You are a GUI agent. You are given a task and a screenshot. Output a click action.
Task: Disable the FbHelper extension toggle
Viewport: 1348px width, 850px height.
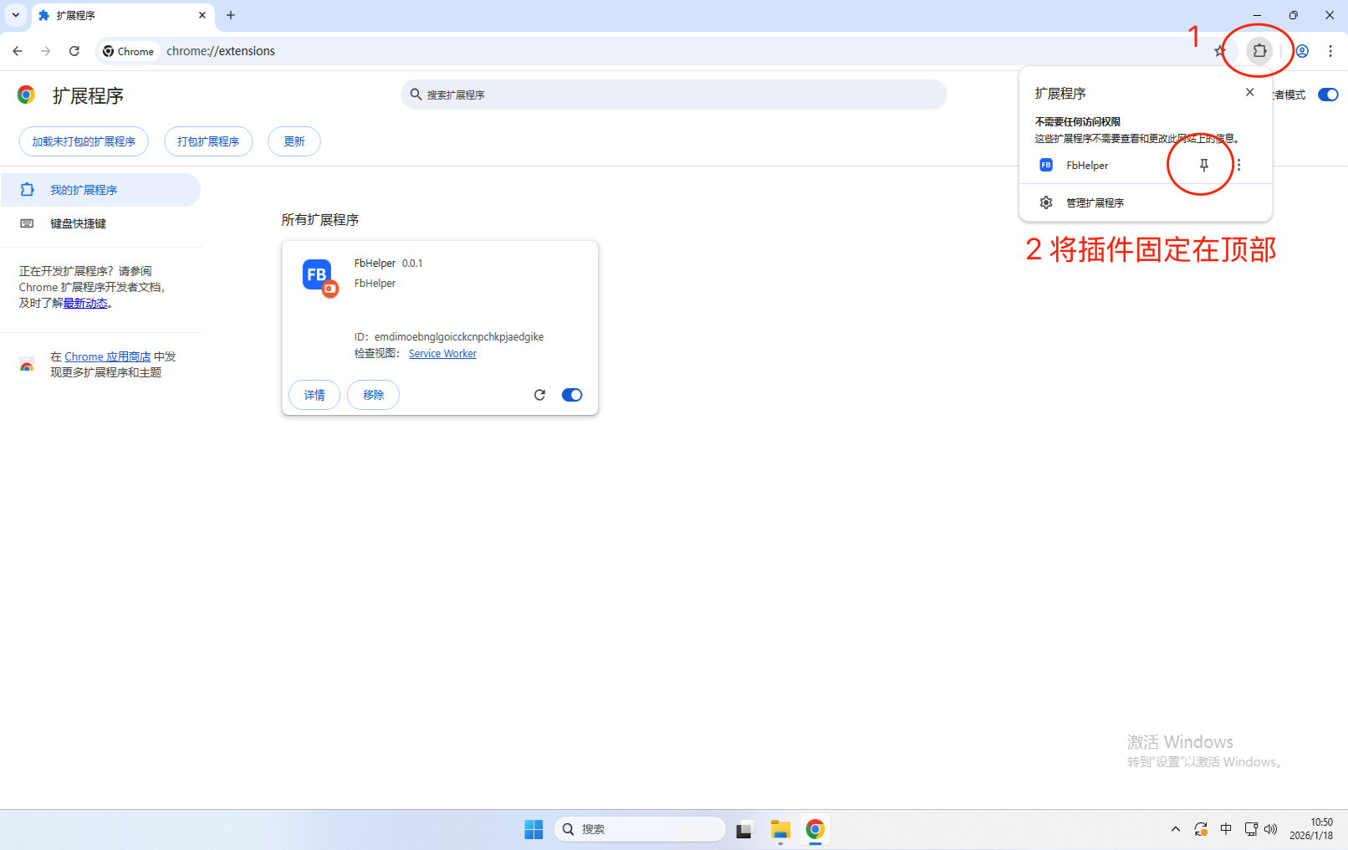(572, 395)
